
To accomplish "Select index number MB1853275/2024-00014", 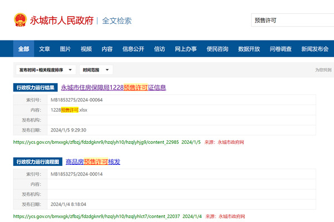I will click(76, 174).
